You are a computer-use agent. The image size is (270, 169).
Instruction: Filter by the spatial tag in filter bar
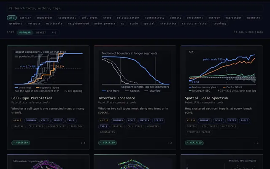(149, 24)
